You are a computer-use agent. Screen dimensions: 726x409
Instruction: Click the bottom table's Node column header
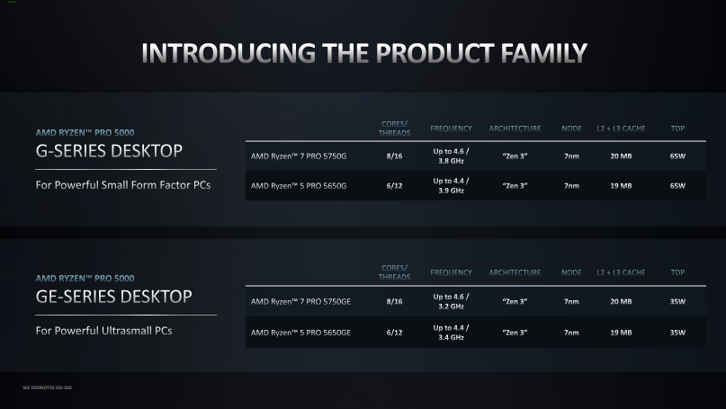571,272
